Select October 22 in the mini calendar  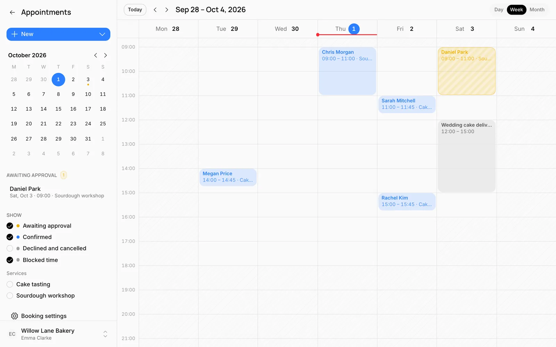pos(58,124)
